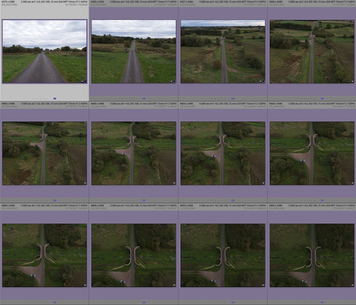Open keyword badge on the DJI_0555 photo

(352, 81)
